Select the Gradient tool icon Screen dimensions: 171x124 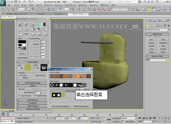click(45, 24)
